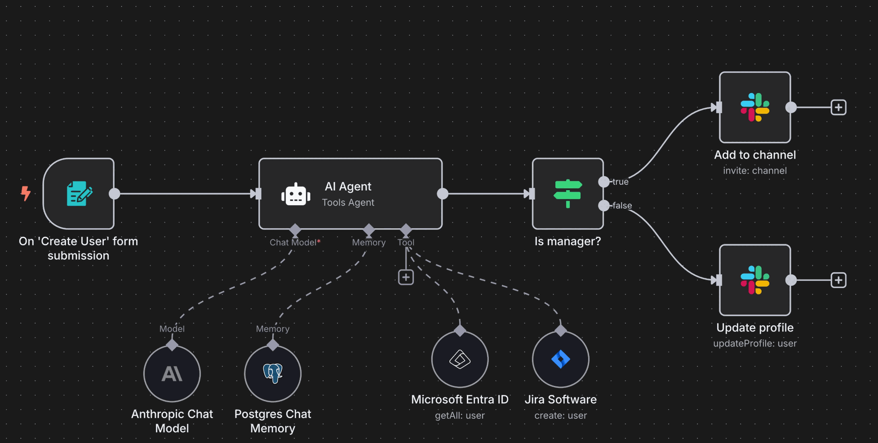Select the Is manager? signpost node
The image size is (878, 443).
[x=567, y=193]
